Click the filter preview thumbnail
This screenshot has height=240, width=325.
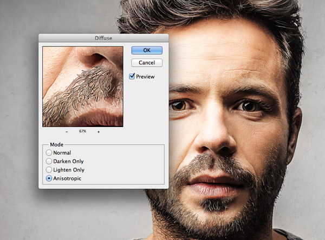click(83, 86)
